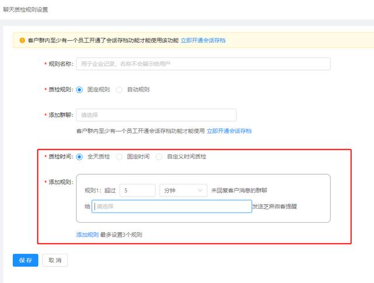Select the 固定规则 radio option
Viewport: 374px width, 283px height.
pos(80,89)
